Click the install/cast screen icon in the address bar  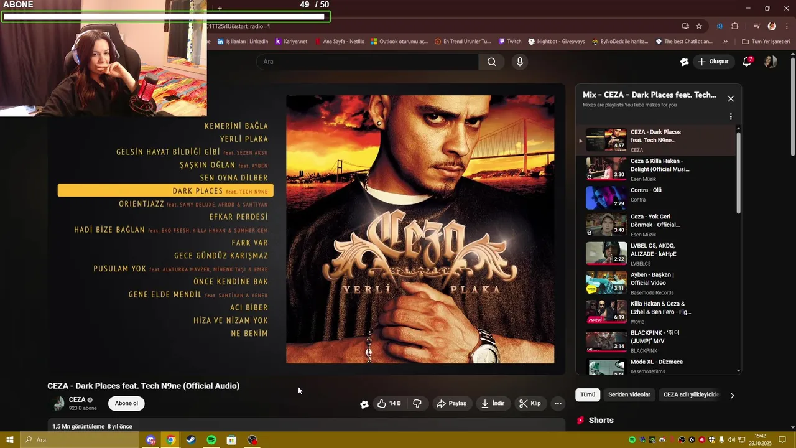pos(685,26)
